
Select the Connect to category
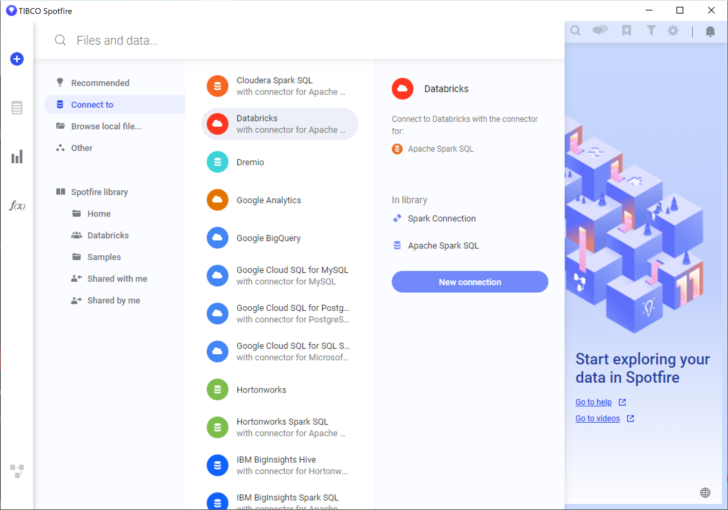coord(92,104)
